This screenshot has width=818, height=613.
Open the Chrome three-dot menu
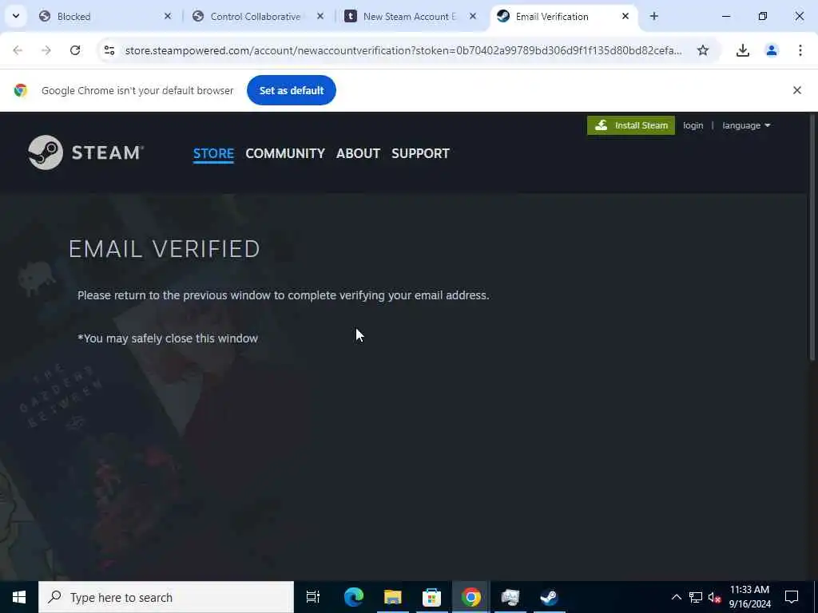(x=800, y=50)
